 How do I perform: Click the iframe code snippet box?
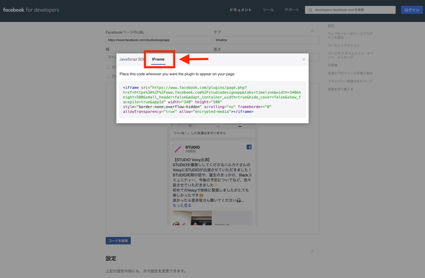tap(212, 100)
